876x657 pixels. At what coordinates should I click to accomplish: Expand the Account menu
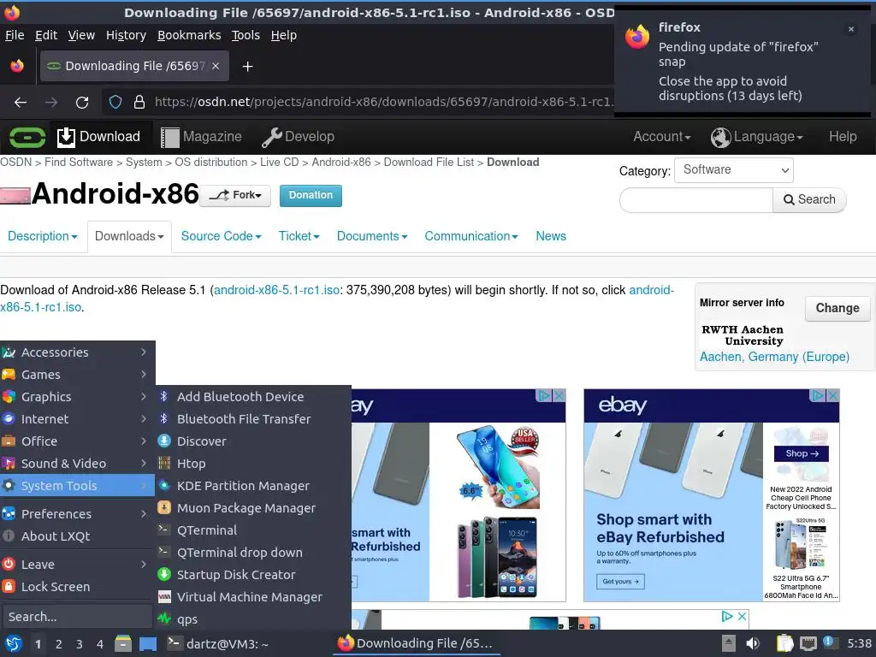tap(661, 137)
